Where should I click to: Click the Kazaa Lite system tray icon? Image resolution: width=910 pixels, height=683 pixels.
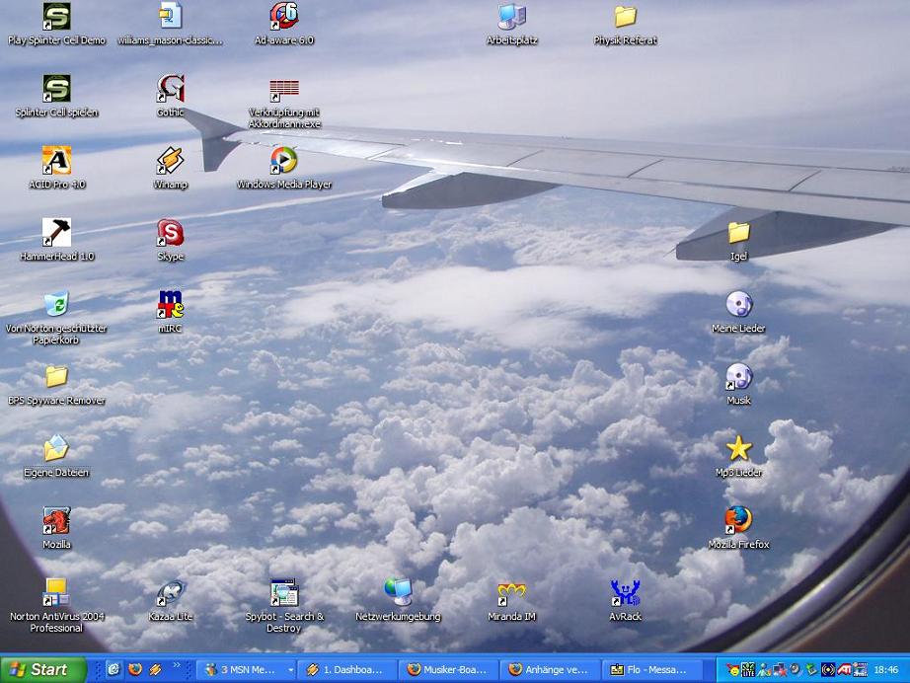coord(749,669)
